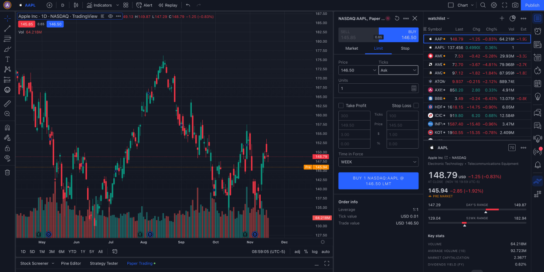This screenshot has width=544, height=272.
Task: Open Replay mode in top toolbar
Action: click(168, 5)
